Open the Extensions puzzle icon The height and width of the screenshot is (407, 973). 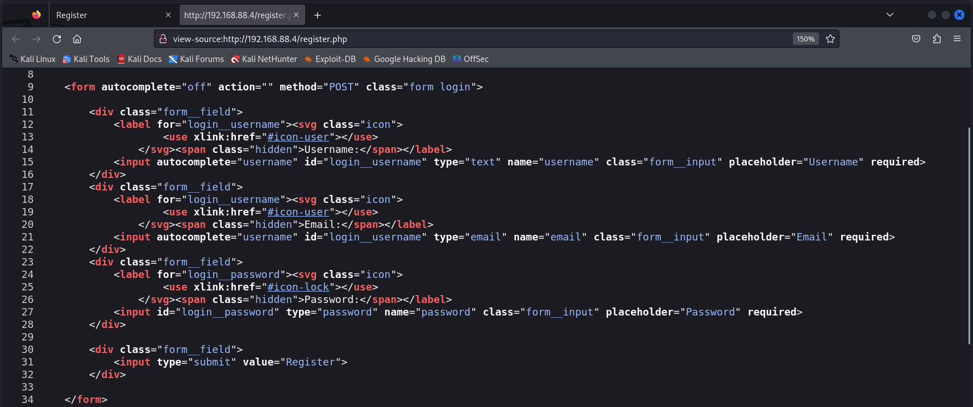937,39
